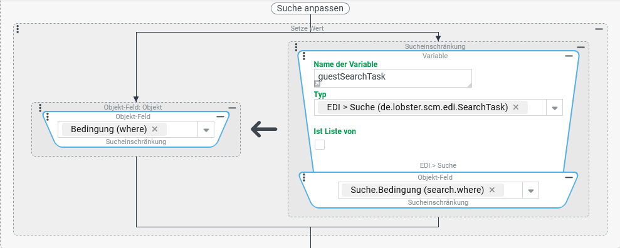Click the variable link icon in the name field
The image size is (620, 248).
317,84
